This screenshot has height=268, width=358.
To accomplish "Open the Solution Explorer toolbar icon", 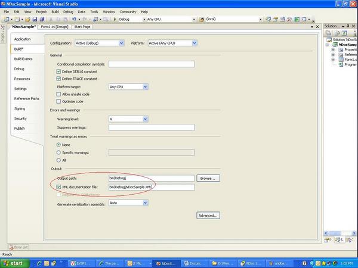I will (268, 20).
